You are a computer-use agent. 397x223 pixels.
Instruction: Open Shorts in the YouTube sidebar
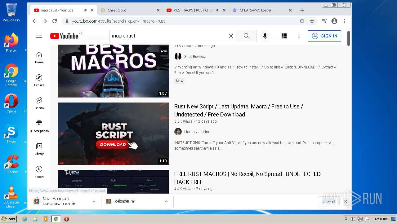tap(39, 103)
